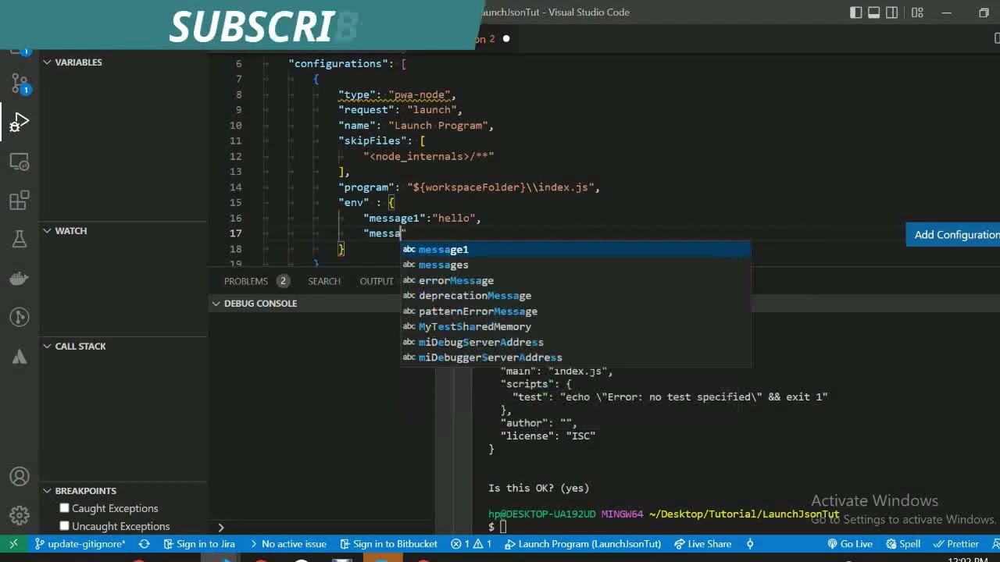
Task: Select message1 autocomplete suggestion
Action: click(x=576, y=249)
